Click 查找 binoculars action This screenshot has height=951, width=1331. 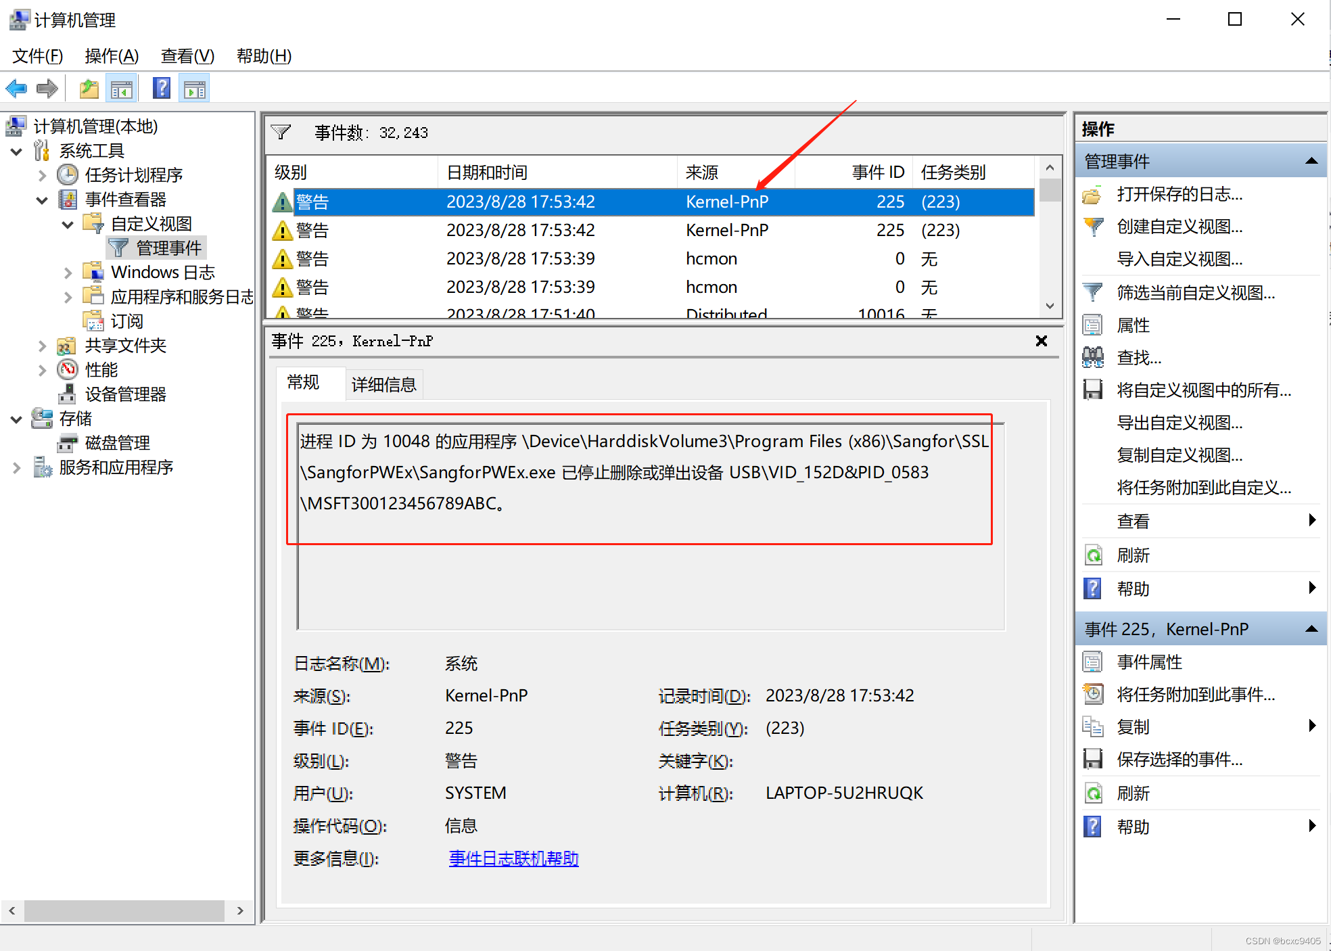coord(1138,358)
